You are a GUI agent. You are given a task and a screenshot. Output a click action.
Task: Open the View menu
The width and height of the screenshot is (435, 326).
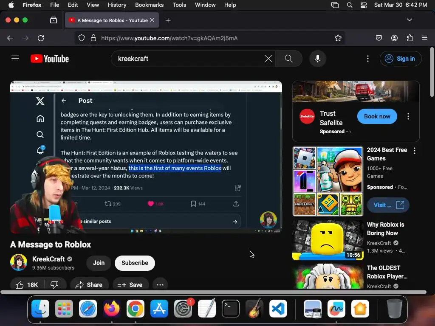[93, 5]
